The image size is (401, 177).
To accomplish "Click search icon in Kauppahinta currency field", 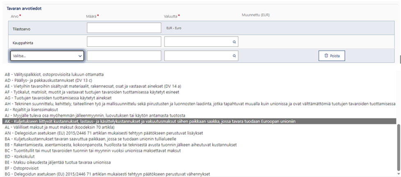I will pyautogui.click(x=234, y=42).
